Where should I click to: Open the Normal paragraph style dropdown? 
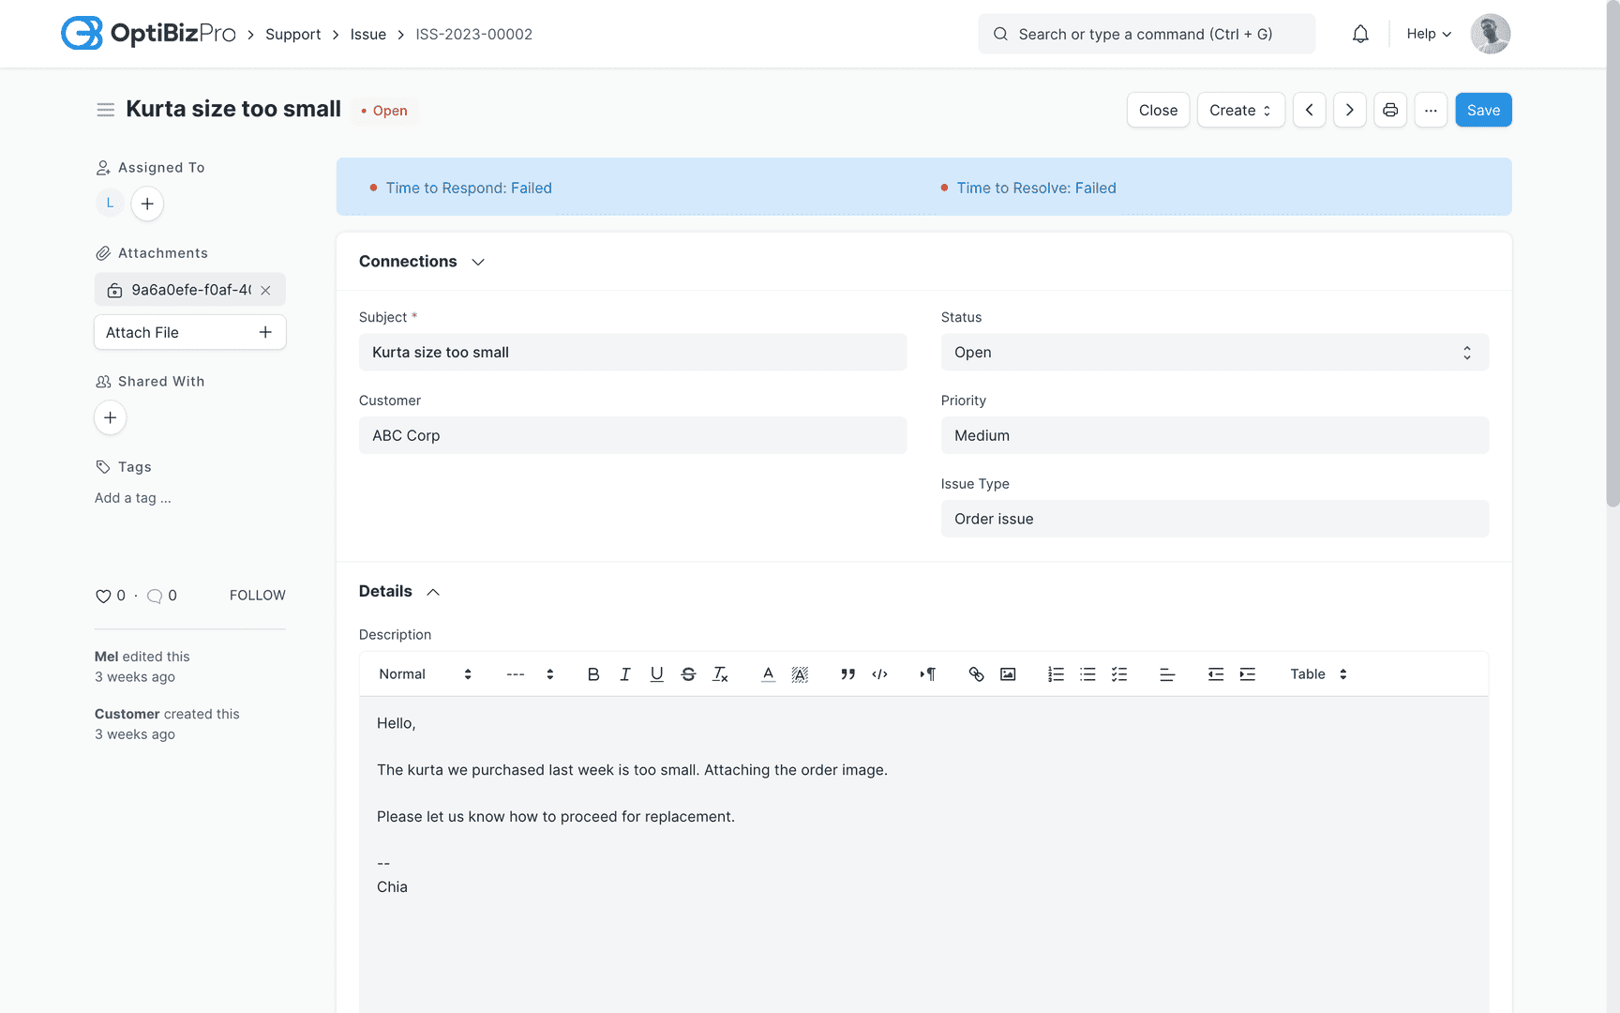[x=422, y=673]
